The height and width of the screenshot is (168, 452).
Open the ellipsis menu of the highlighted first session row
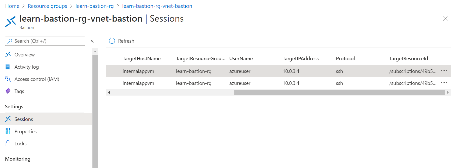point(444,70)
